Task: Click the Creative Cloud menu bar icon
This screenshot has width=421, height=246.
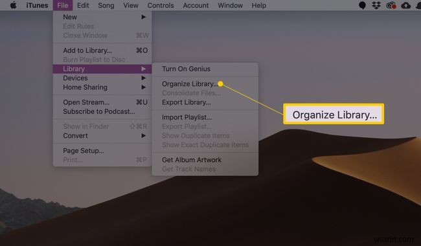Action: (391, 5)
